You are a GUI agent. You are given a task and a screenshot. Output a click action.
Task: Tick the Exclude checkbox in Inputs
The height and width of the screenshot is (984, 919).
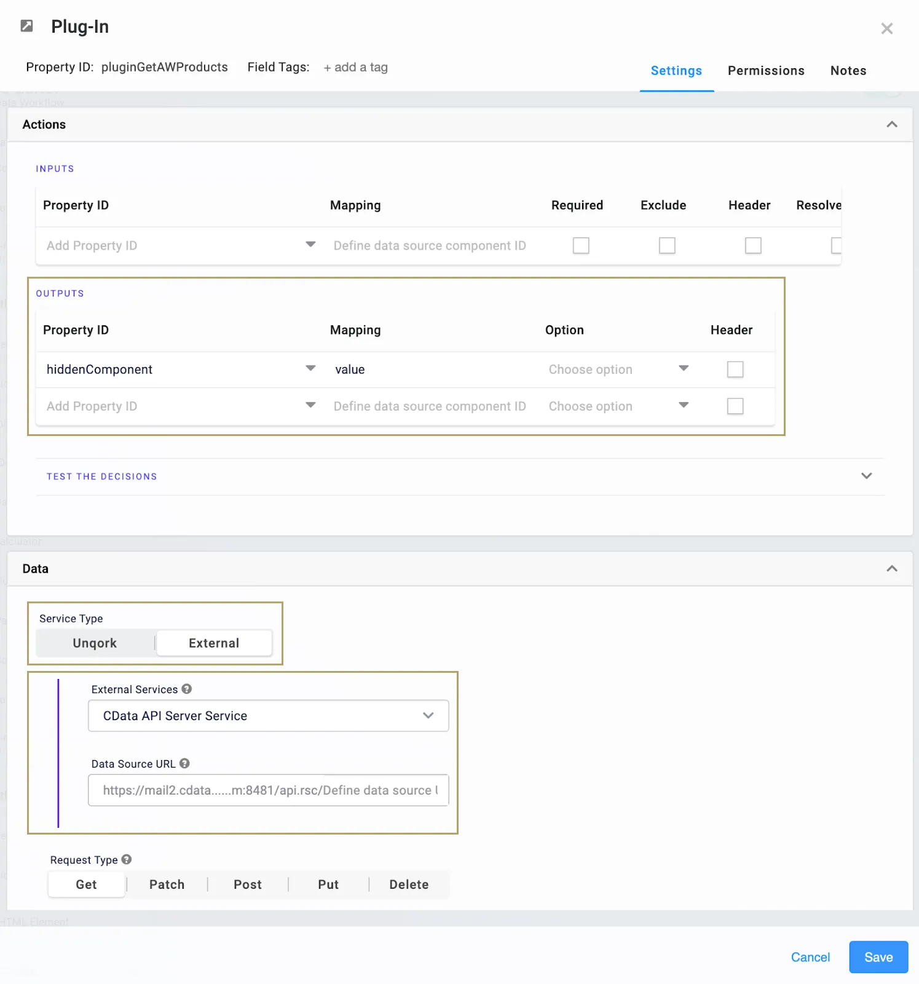pyautogui.click(x=667, y=245)
